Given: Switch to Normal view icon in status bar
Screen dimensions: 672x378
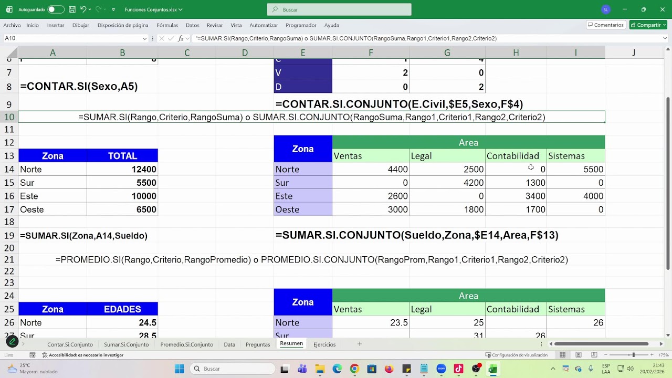Looking at the screenshot, I should click(562, 355).
